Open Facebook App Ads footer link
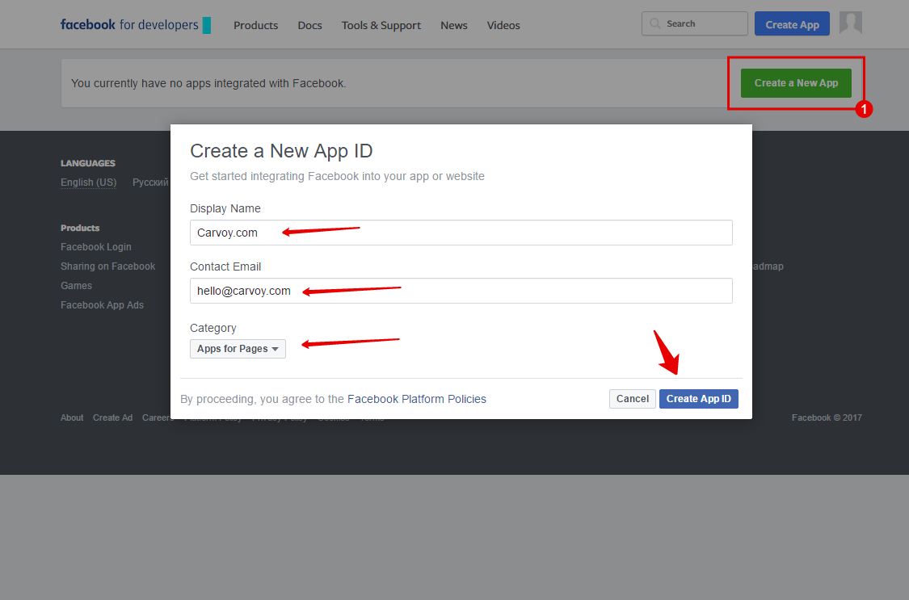The image size is (909, 600). (102, 305)
